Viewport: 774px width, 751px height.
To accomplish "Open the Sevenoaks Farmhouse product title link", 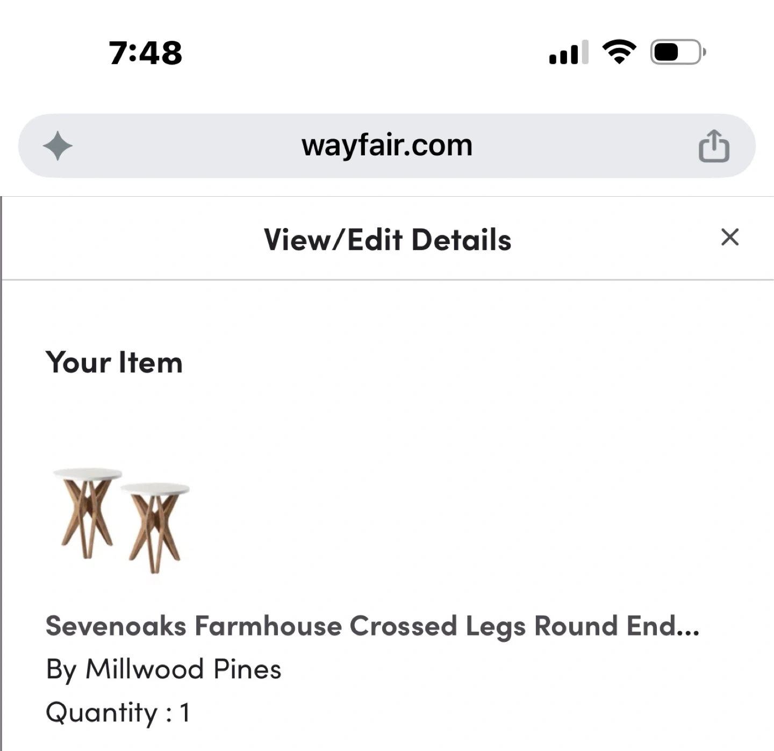I will pyautogui.click(x=372, y=626).
